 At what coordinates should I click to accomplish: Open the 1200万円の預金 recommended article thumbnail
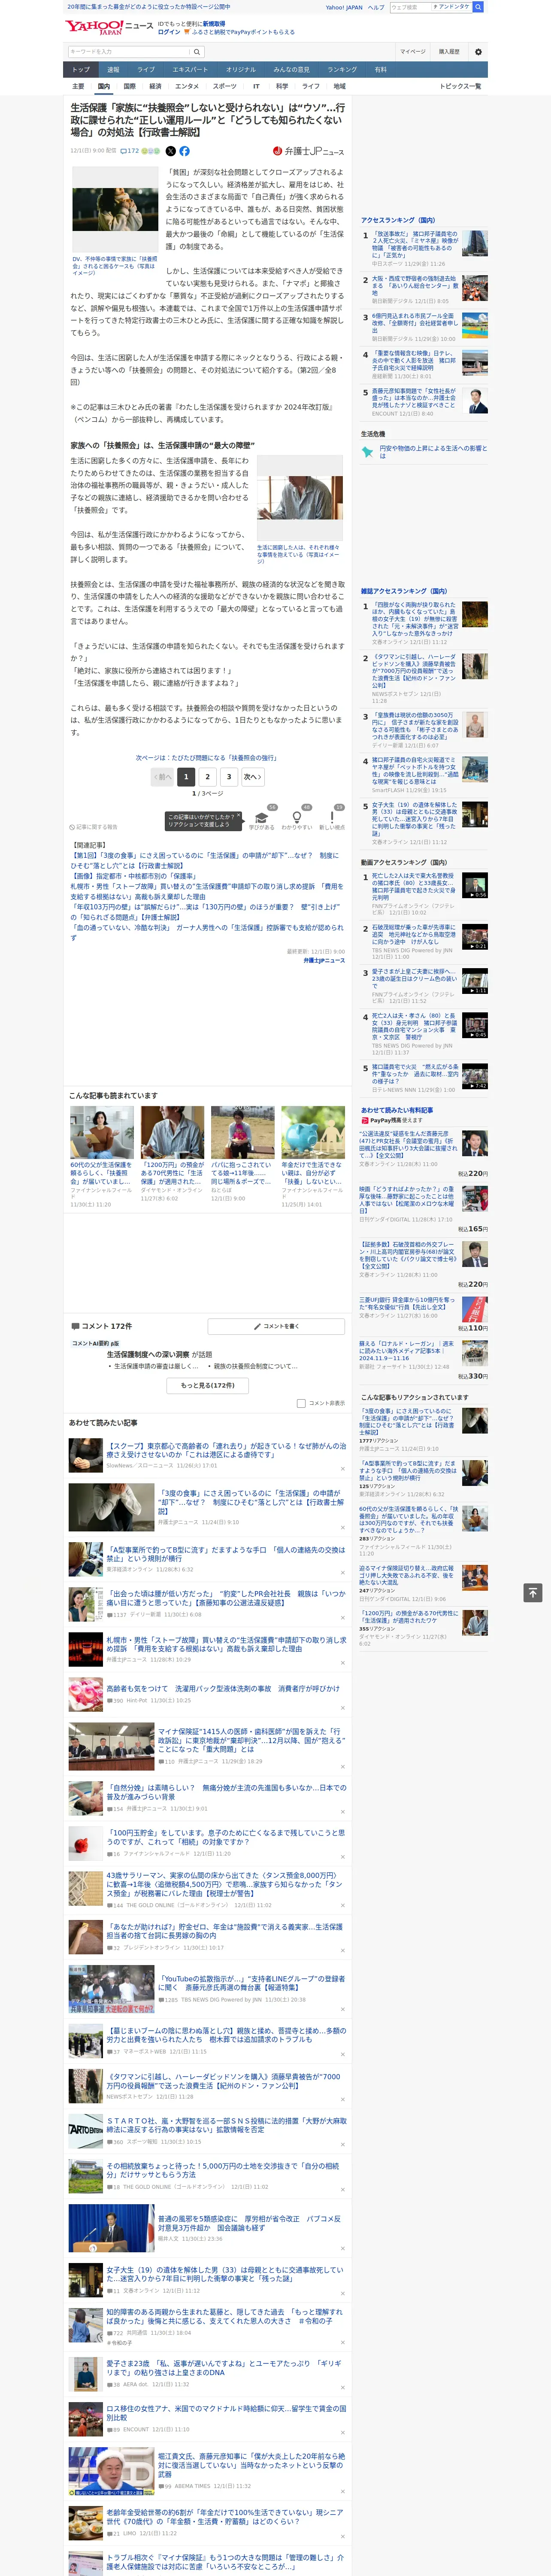pyautogui.click(x=172, y=1132)
